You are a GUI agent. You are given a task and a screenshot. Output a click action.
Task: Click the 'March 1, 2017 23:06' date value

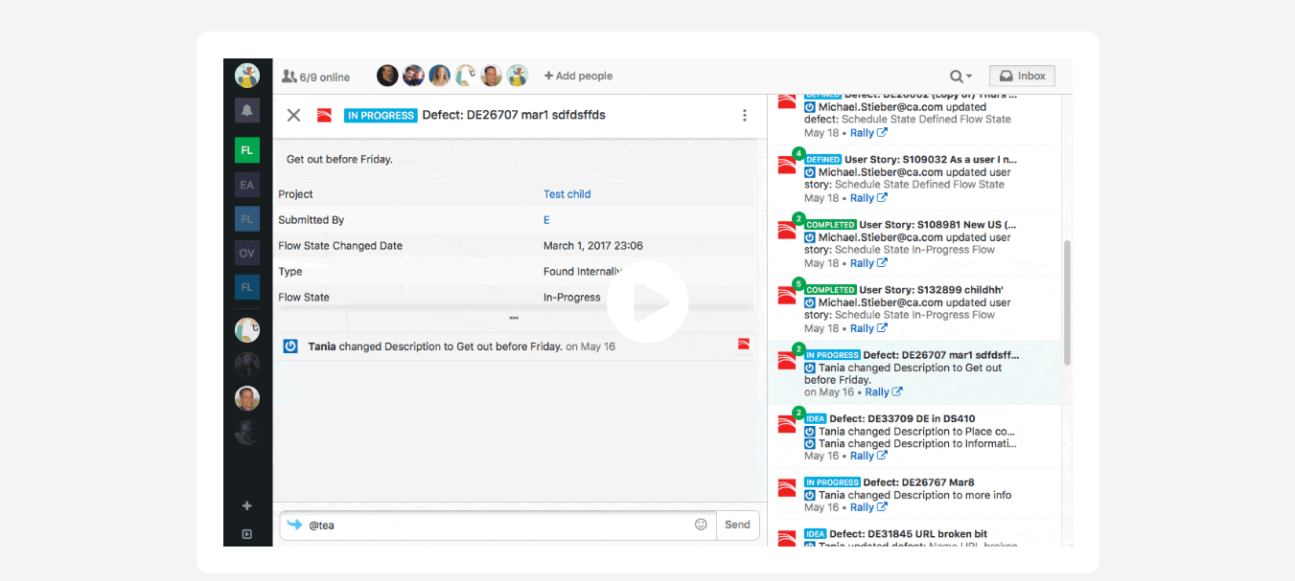(593, 246)
